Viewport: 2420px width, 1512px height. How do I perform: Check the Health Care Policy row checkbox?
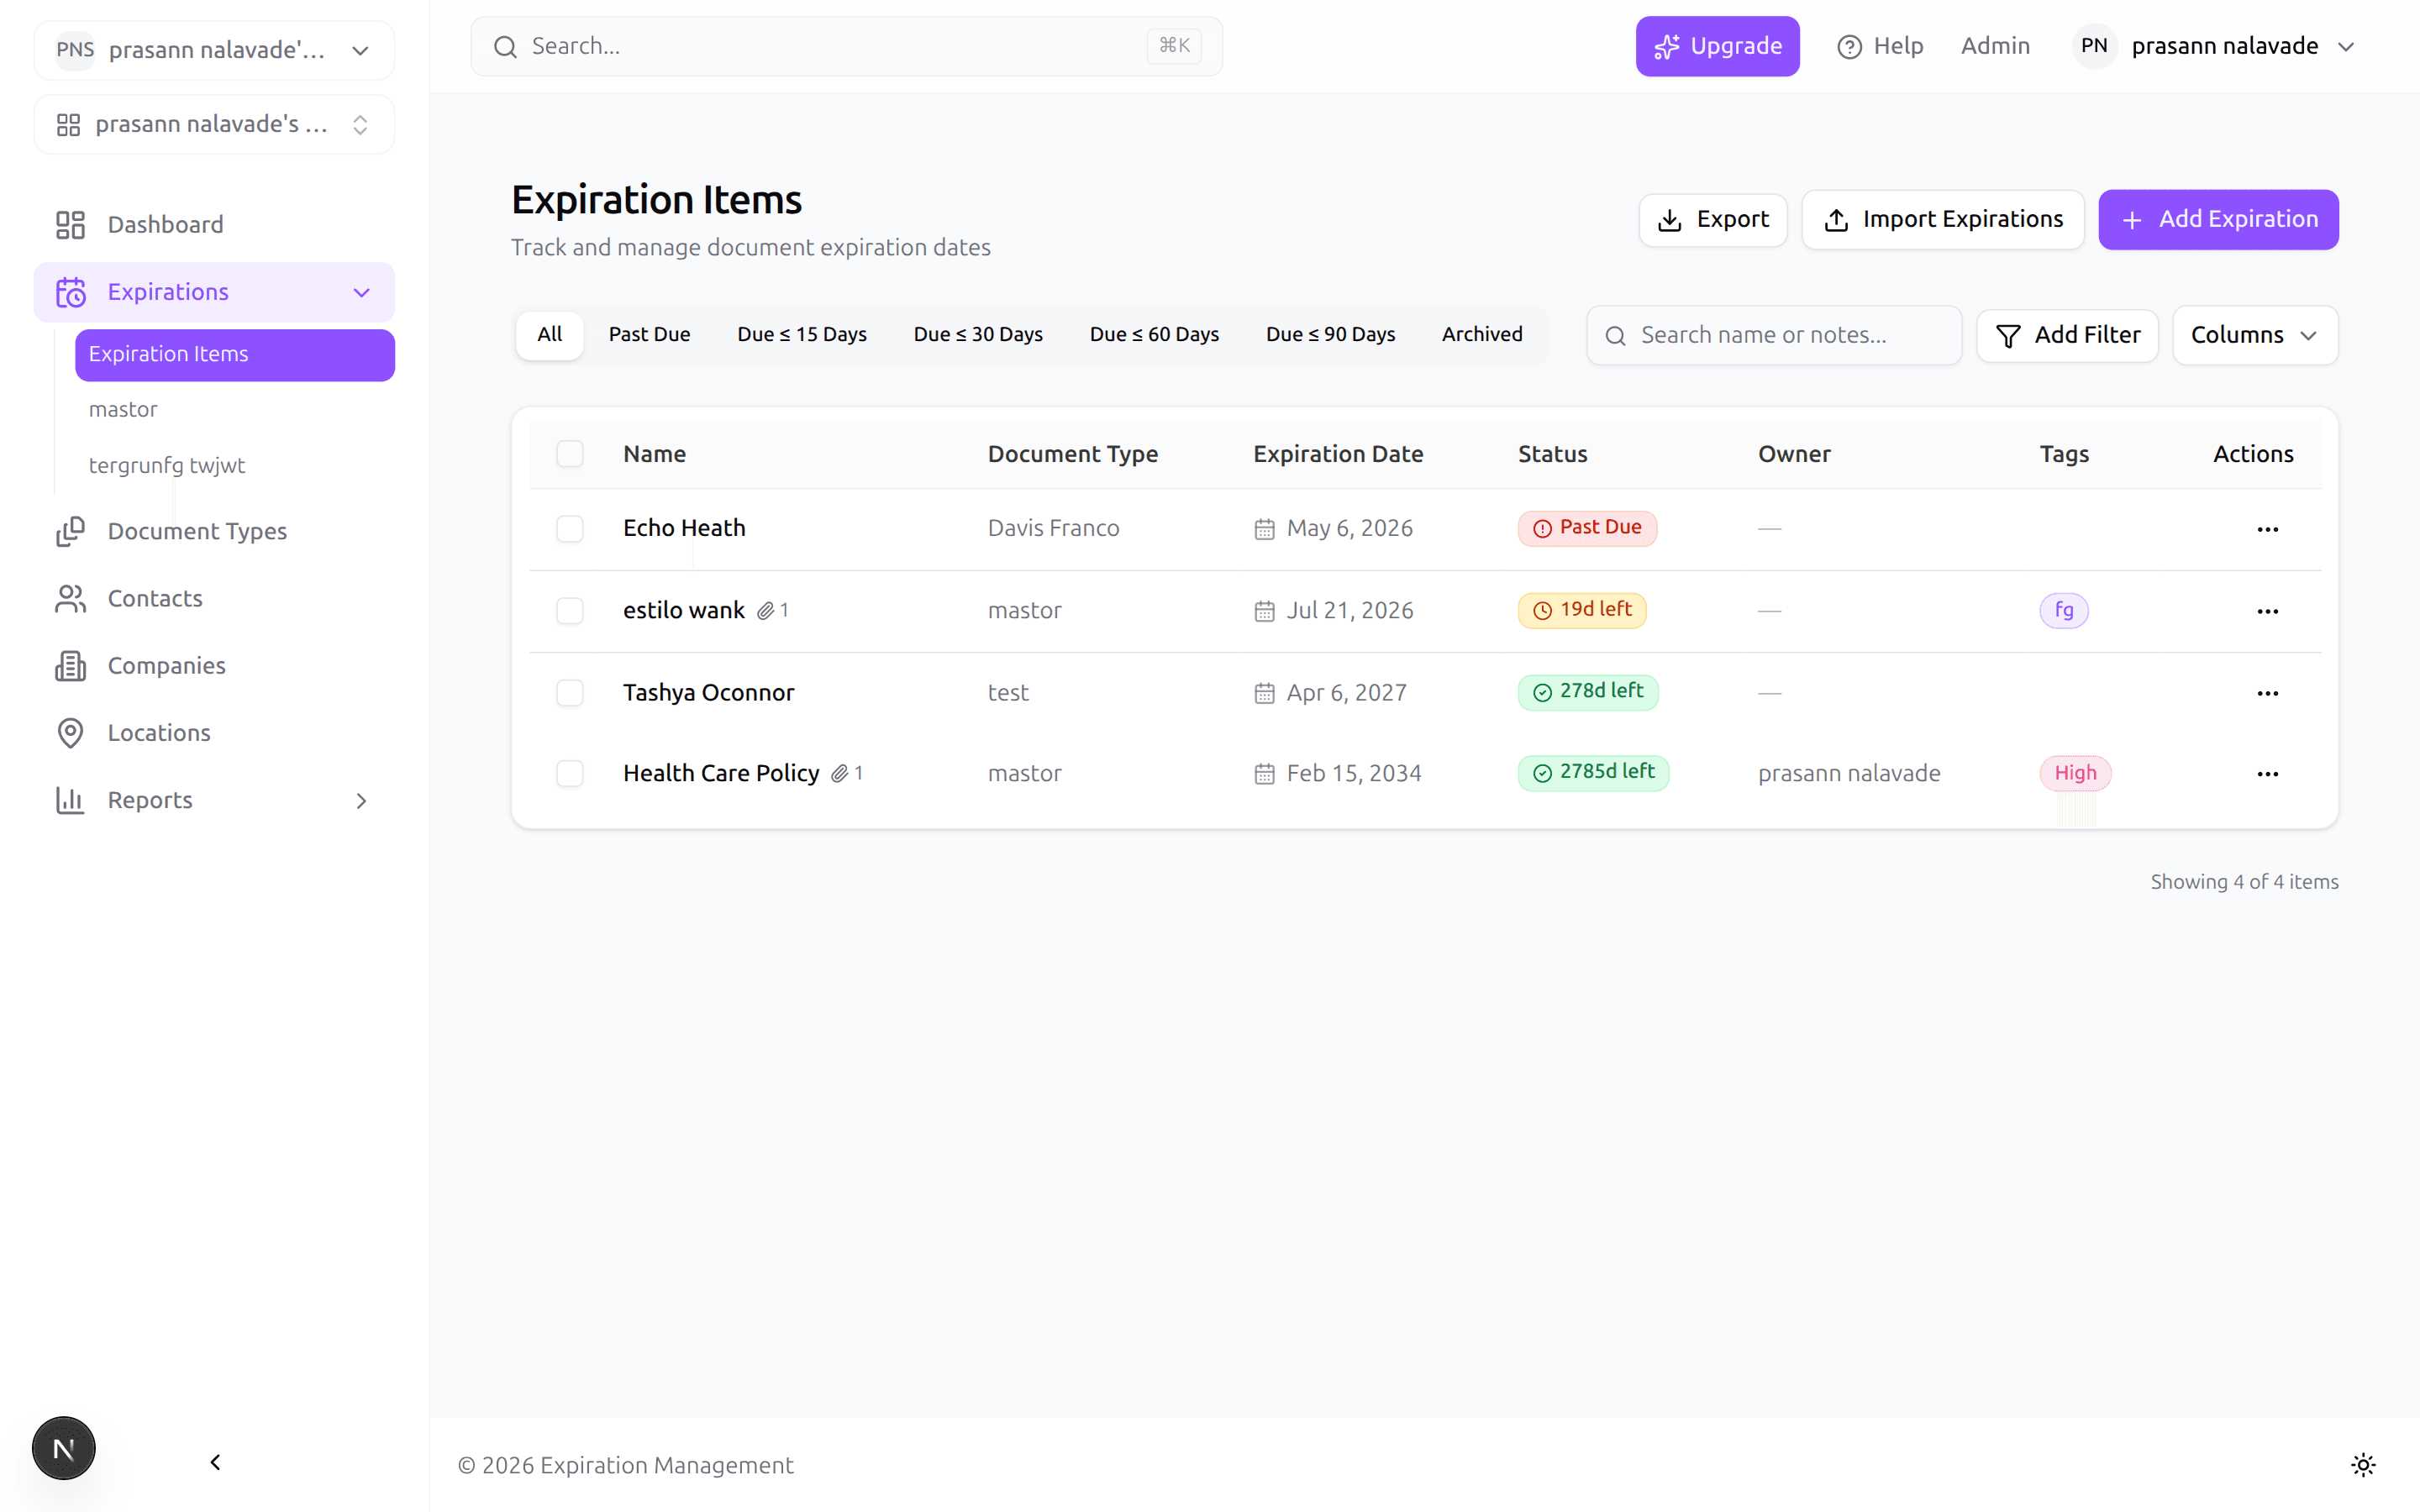coord(570,774)
